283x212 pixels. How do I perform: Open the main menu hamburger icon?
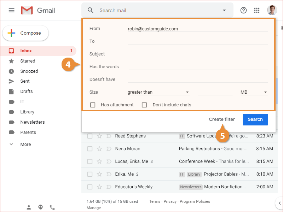coord(12,10)
